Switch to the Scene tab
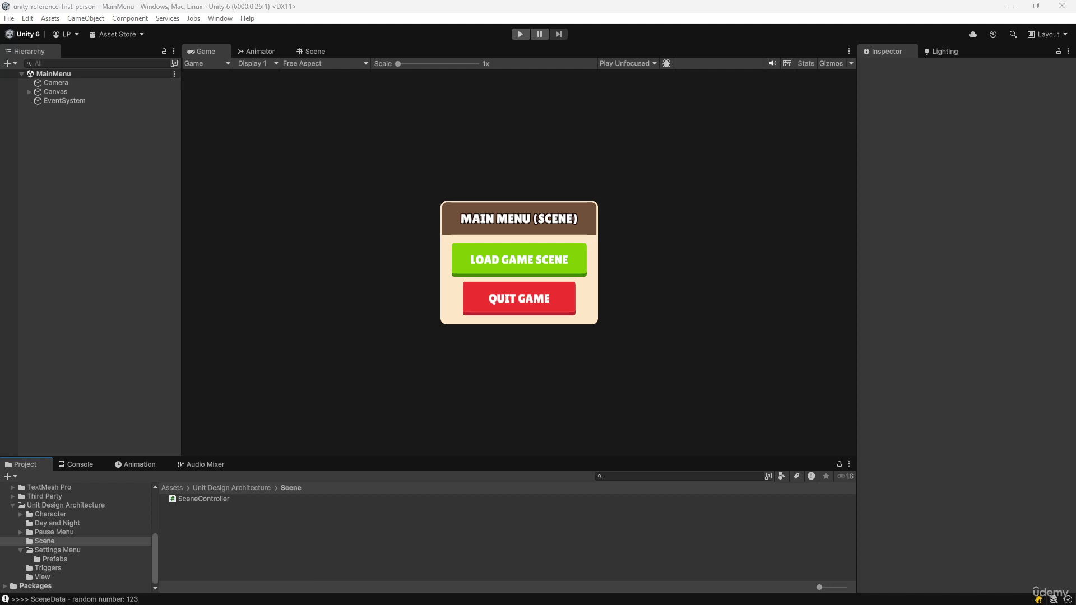The height and width of the screenshot is (605, 1076). pyautogui.click(x=310, y=51)
